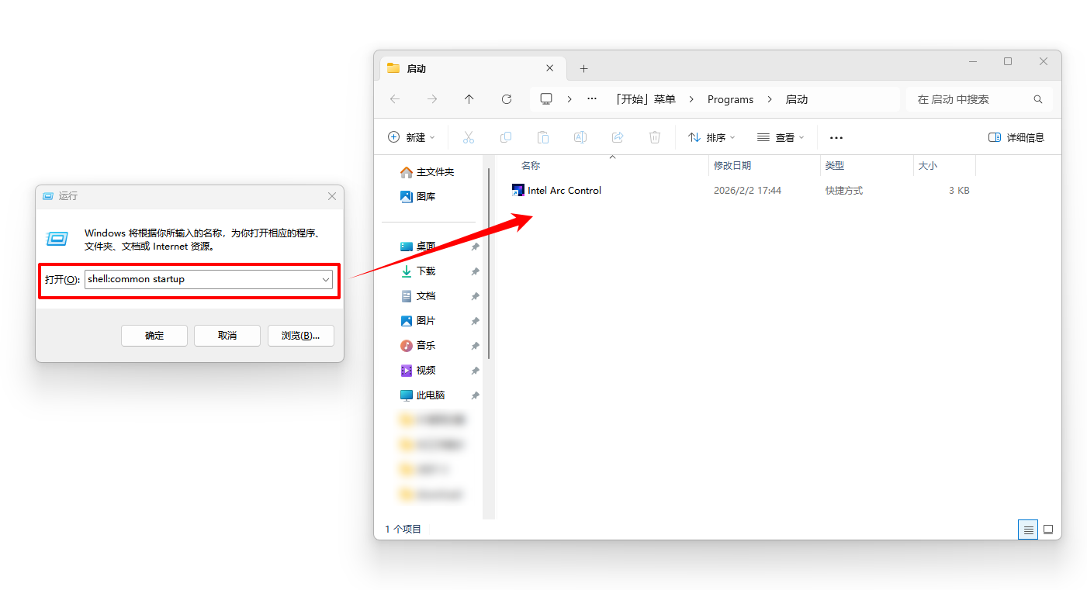The width and height of the screenshot is (1087, 590).
Task: Toggle the 详细信息 details pane
Action: pos(1016,137)
